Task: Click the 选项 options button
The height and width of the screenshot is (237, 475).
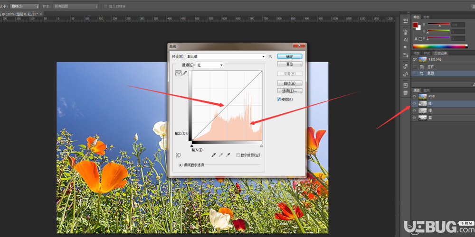Action: [290, 91]
